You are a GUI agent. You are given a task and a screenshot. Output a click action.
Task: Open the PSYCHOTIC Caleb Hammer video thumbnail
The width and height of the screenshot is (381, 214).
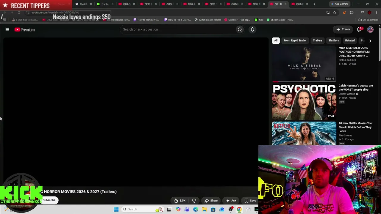click(304, 102)
